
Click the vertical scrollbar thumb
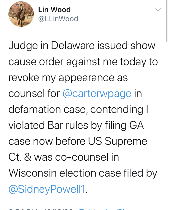click(x=166, y=21)
